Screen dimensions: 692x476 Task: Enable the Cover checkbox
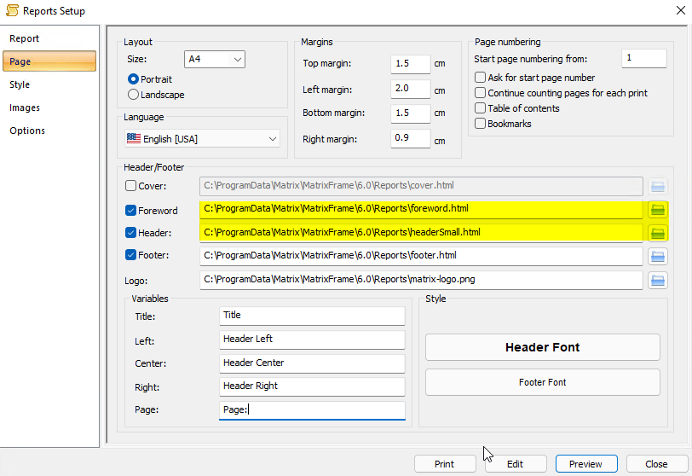pyautogui.click(x=130, y=185)
